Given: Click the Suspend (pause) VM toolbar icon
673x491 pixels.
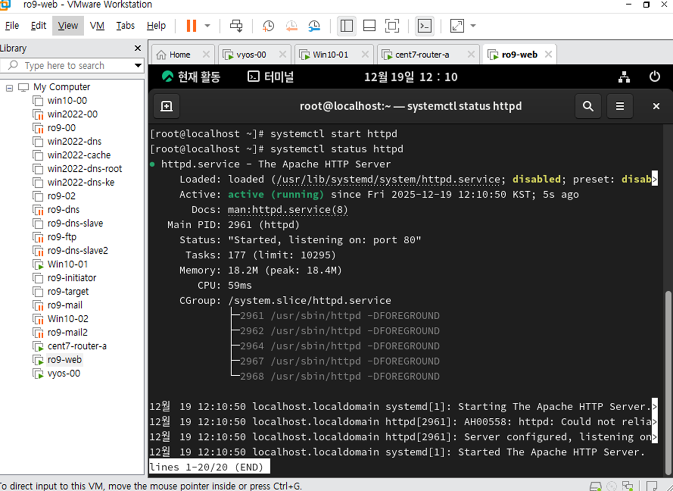Looking at the screenshot, I should [x=191, y=25].
